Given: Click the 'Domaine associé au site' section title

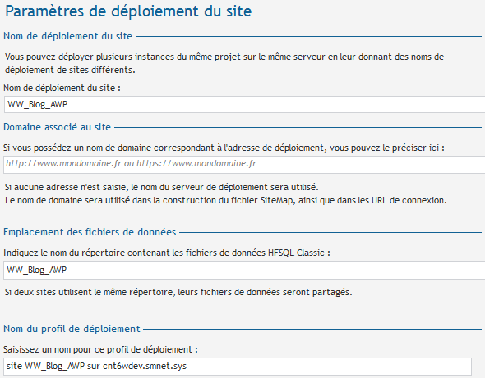Looking at the screenshot, I should [x=57, y=127].
